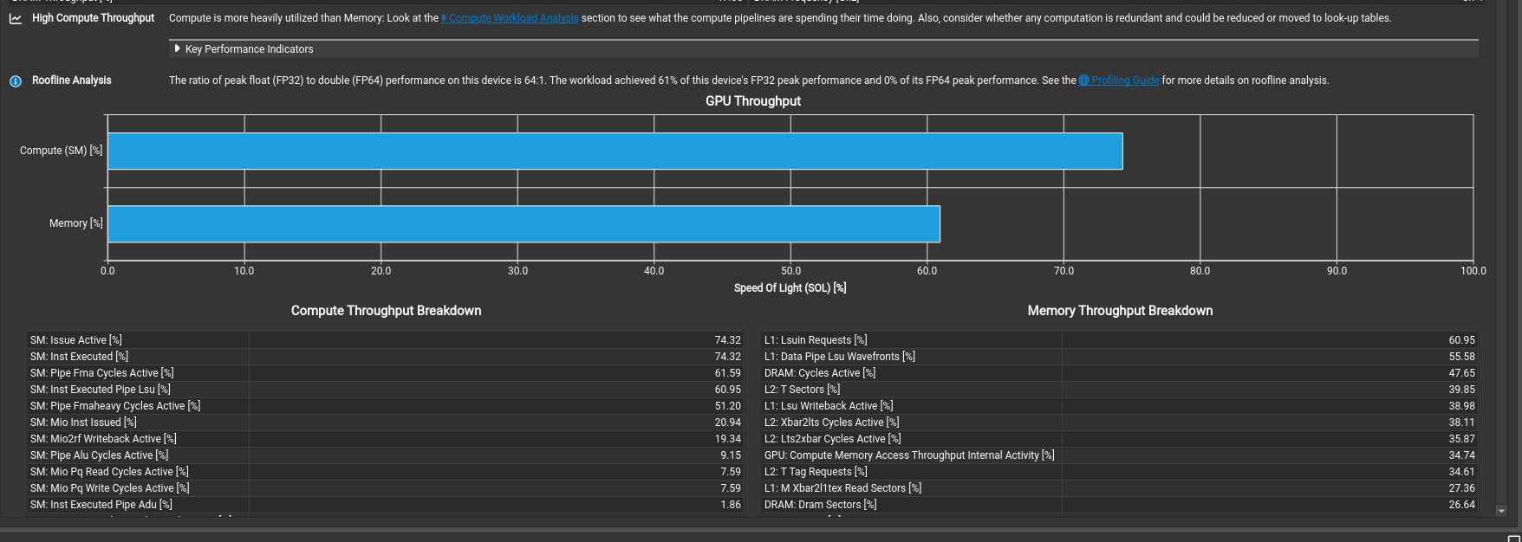
Task: Select SM: Mio Inst Issued [%] row
Action: [x=386, y=423]
